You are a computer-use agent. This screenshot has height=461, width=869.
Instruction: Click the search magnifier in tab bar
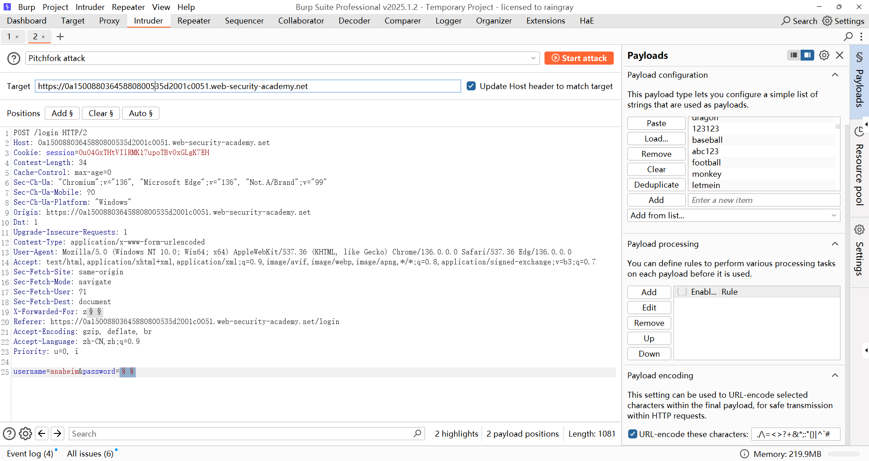coord(848,37)
